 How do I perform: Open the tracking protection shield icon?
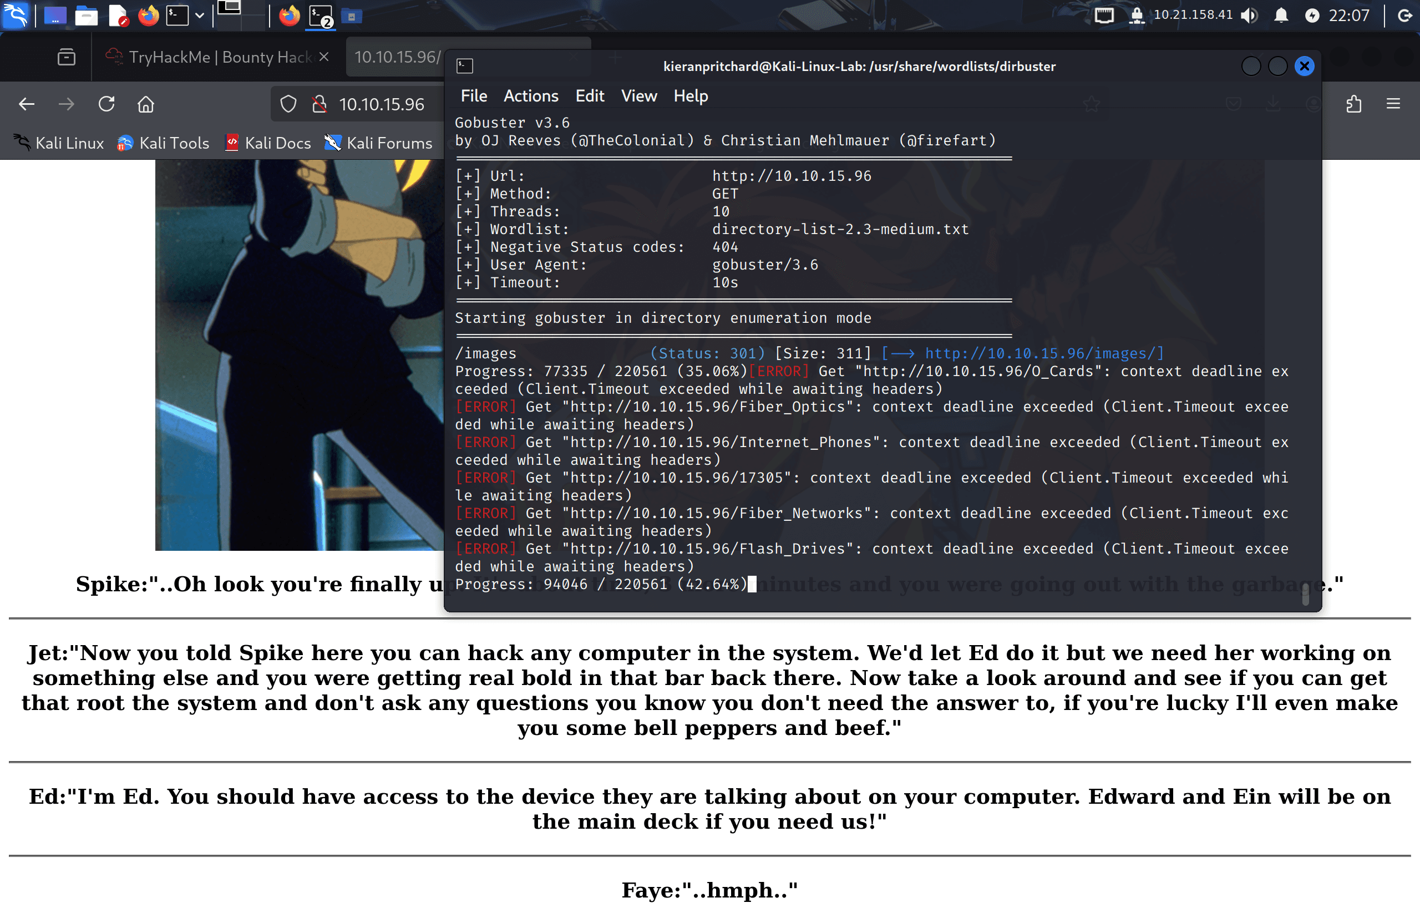pos(288,104)
